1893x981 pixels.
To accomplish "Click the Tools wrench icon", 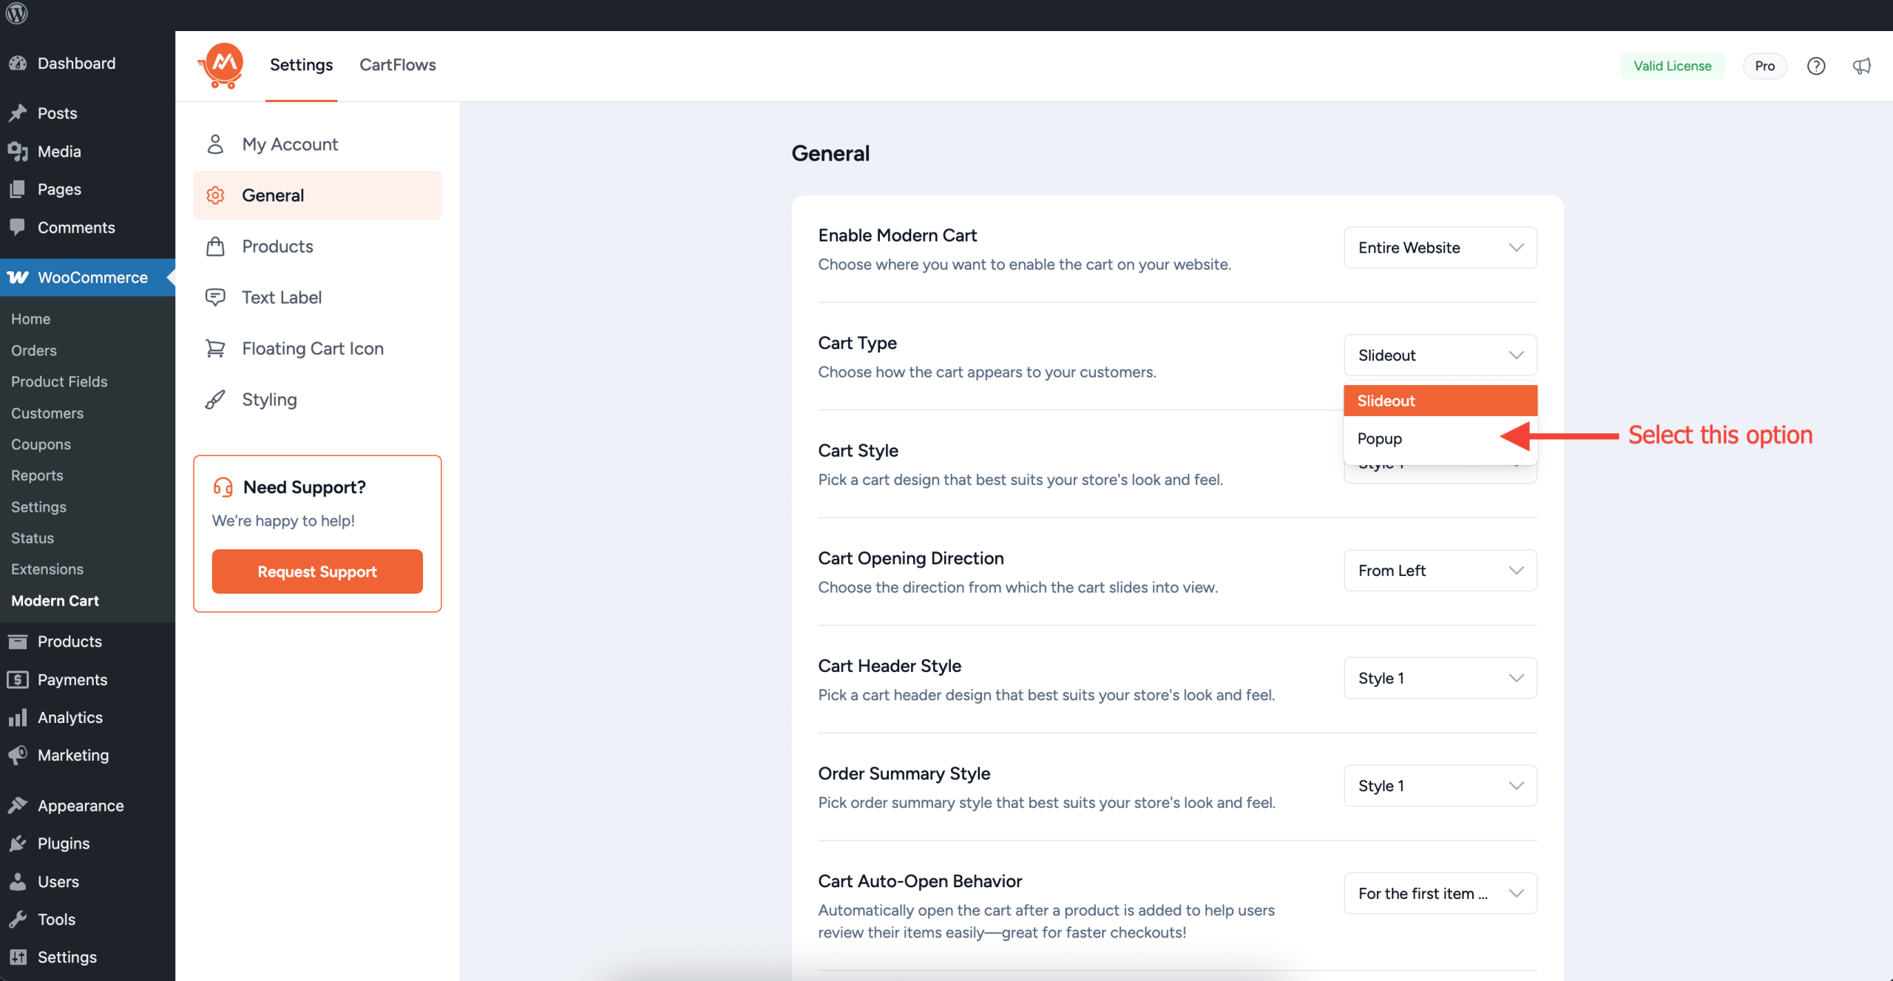I will pos(18,919).
